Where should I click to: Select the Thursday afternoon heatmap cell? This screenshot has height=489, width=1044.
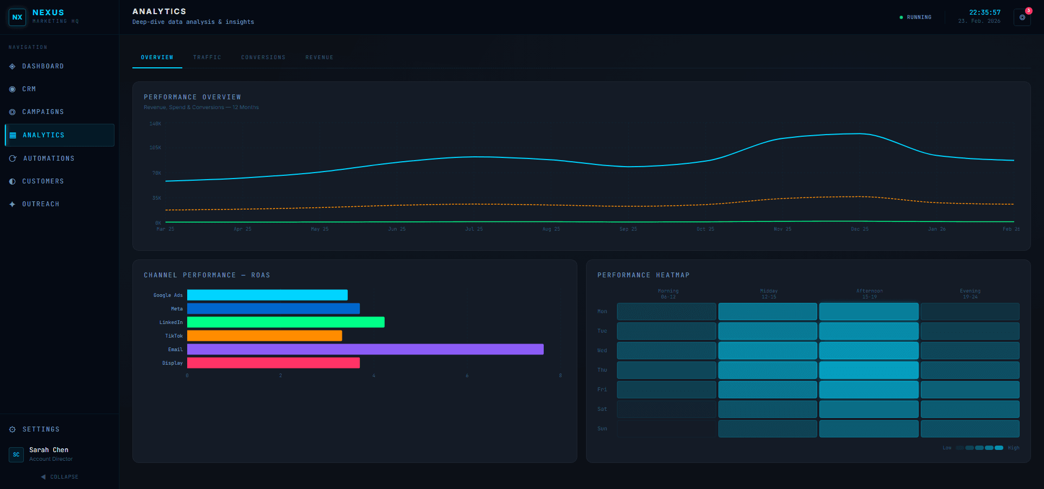(x=869, y=370)
